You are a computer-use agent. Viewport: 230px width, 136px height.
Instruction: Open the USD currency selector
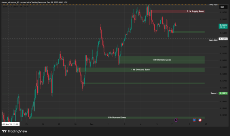pyautogui.click(x=223, y=7)
